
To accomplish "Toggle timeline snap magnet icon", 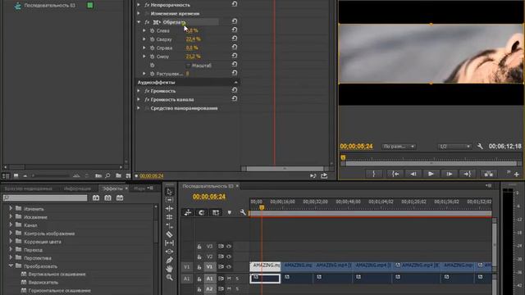I will (x=201, y=213).
